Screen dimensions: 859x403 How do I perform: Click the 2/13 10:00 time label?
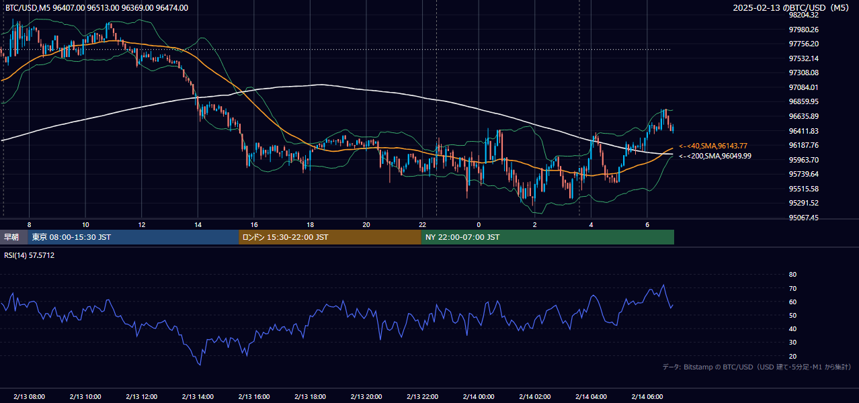pyautogui.click(x=85, y=397)
